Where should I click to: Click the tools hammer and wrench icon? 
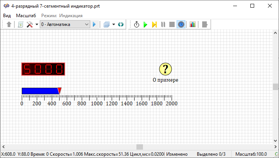coord(29,24)
